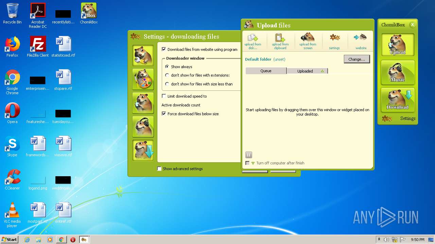This screenshot has width=435, height=244.
Task: Toggle Turn off computer after finish checkbox
Action: (x=247, y=163)
